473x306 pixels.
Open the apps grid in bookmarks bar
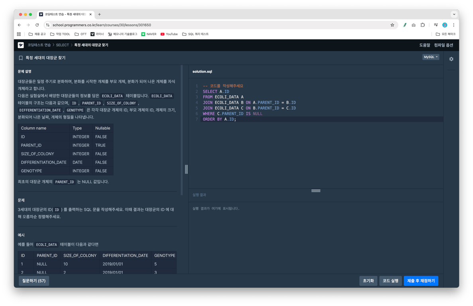19,34
